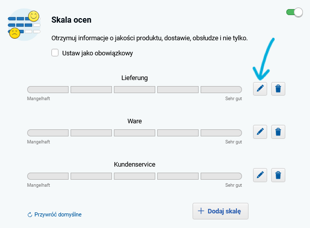Delete the Ware scale with trash icon
This screenshot has height=228, width=310.
pos(278,132)
